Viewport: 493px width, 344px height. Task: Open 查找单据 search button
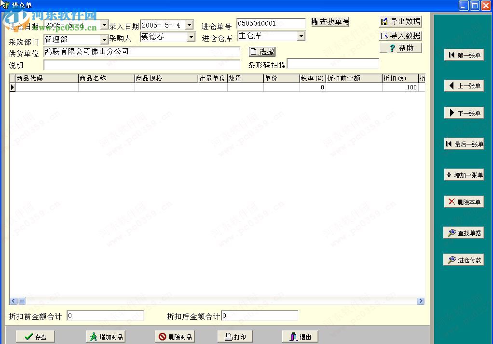point(464,233)
